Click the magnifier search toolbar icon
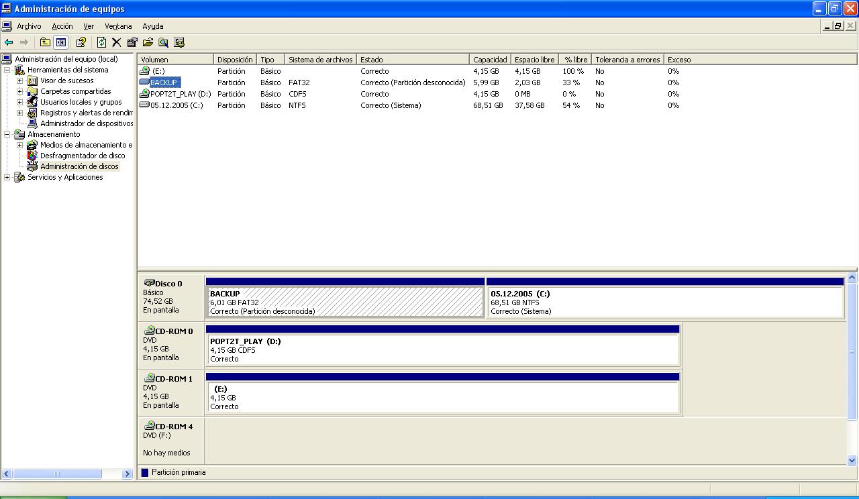 (x=163, y=42)
